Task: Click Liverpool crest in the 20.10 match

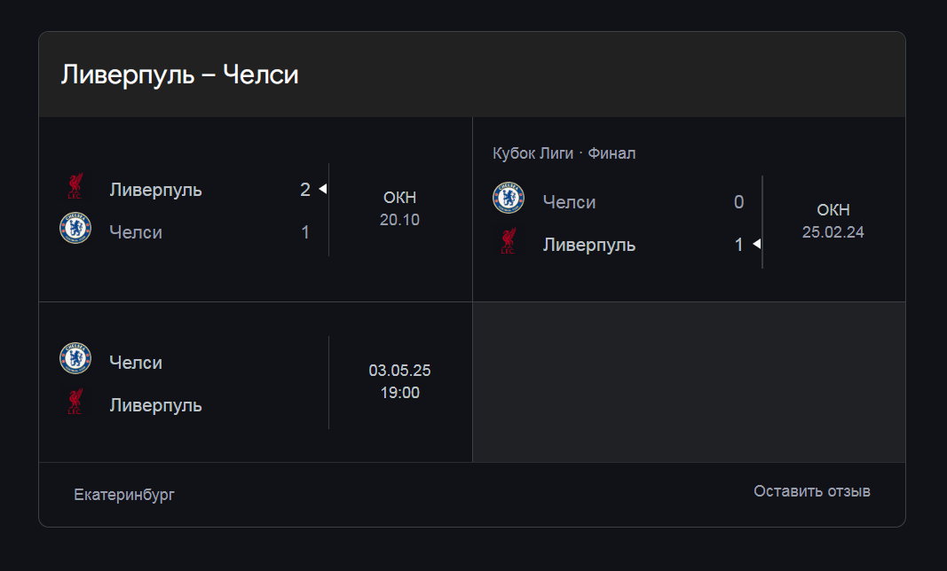Action: [x=75, y=186]
